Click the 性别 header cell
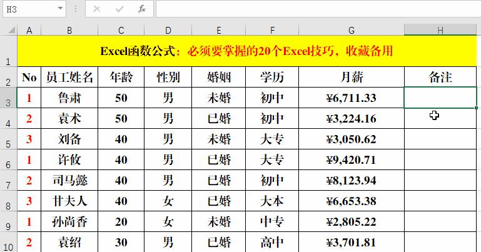The height and width of the screenshot is (252, 481). coord(168,77)
